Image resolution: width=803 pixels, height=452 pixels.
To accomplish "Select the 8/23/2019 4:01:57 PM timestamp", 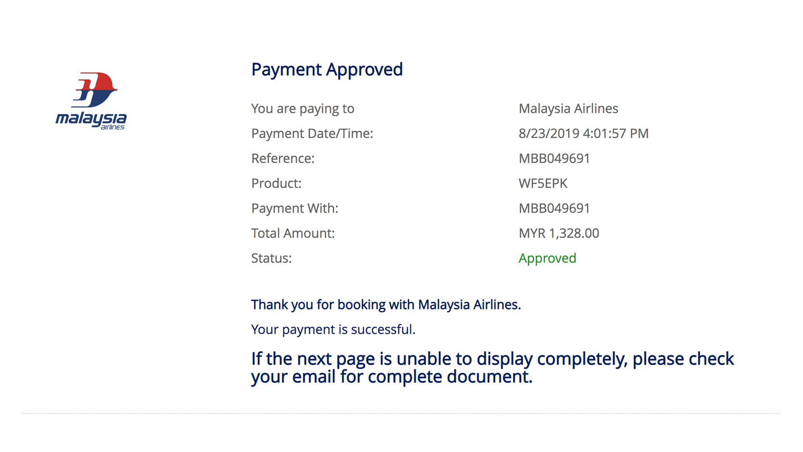I will point(583,134).
